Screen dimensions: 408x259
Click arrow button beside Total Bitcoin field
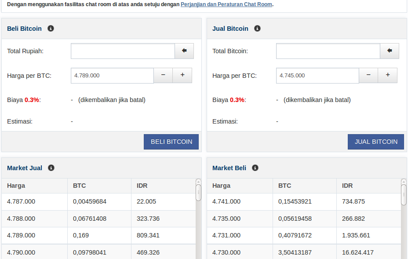point(390,51)
